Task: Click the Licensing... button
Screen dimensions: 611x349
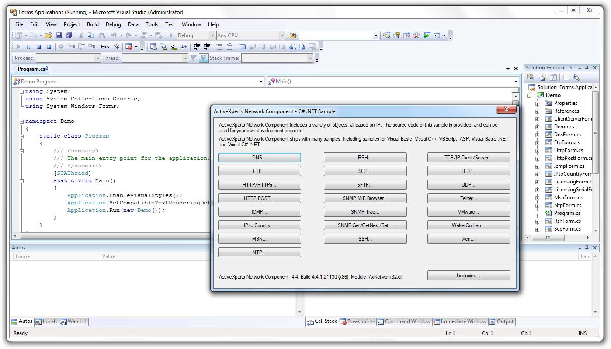Action: [x=468, y=276]
